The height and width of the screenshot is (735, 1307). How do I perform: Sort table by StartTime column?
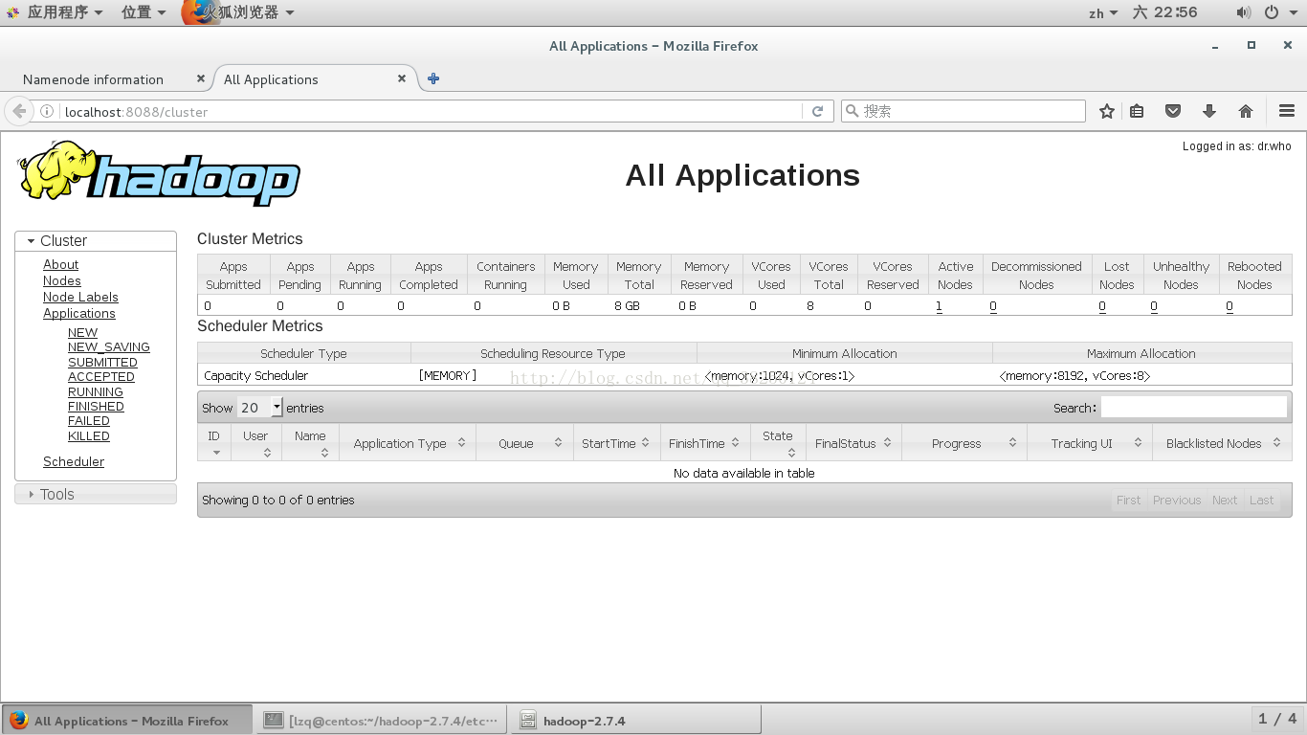tap(616, 443)
